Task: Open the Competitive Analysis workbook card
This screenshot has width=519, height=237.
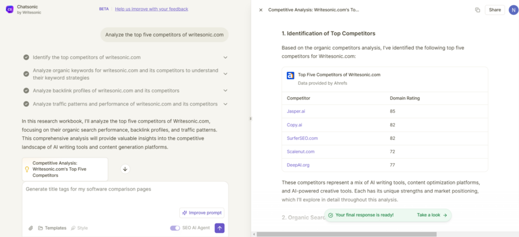Action: point(65,169)
